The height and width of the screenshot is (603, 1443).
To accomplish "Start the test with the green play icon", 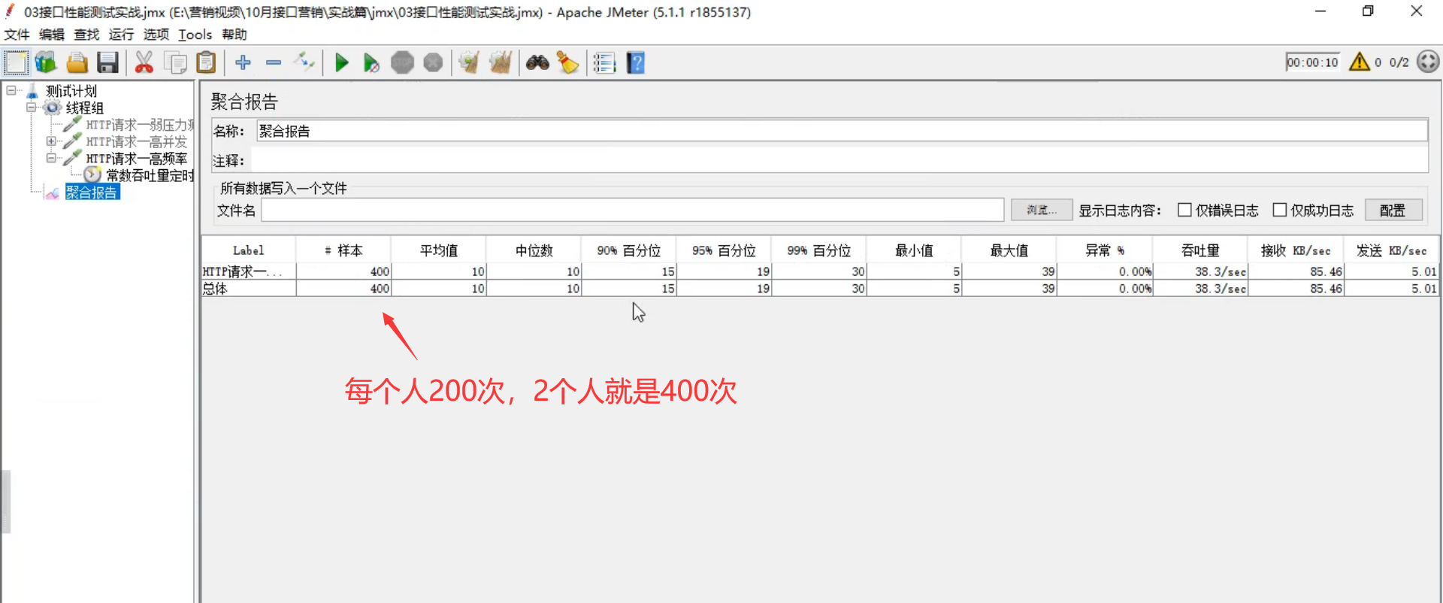I will pos(341,62).
